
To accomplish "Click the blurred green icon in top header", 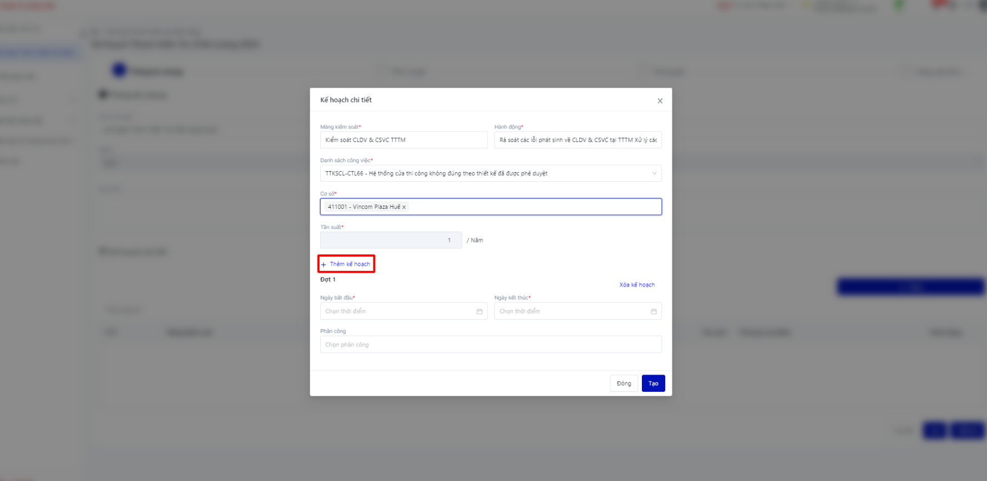I will coord(899,6).
